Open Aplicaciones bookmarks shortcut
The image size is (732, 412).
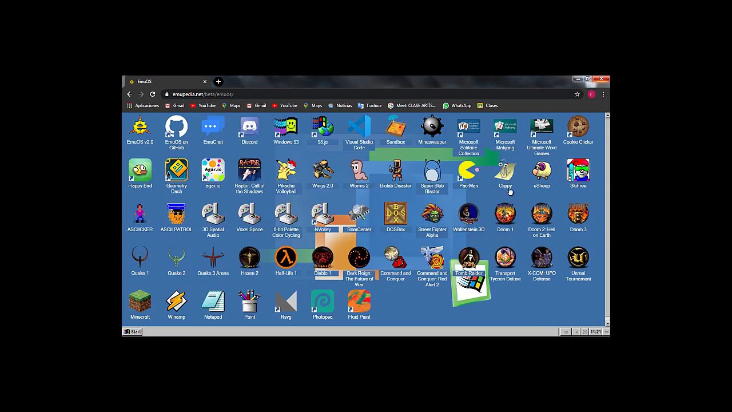(143, 106)
